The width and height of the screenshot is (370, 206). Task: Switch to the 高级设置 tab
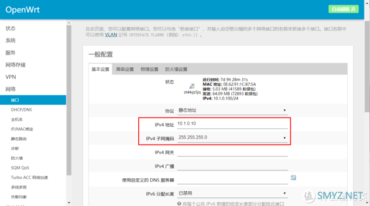click(x=125, y=69)
